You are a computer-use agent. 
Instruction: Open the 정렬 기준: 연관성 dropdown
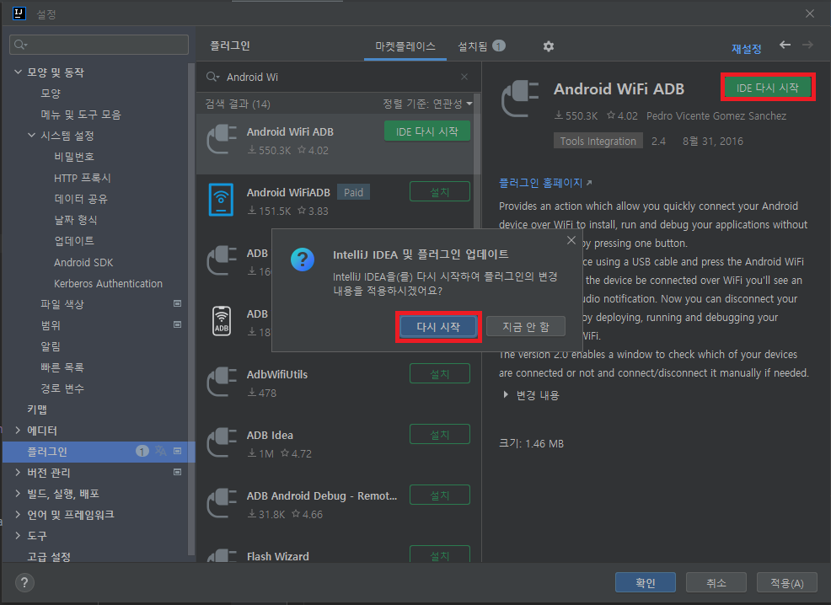(x=427, y=104)
